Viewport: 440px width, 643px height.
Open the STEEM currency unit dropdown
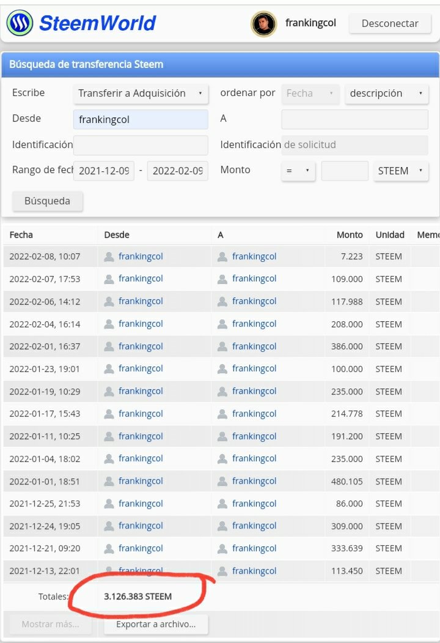click(x=401, y=171)
